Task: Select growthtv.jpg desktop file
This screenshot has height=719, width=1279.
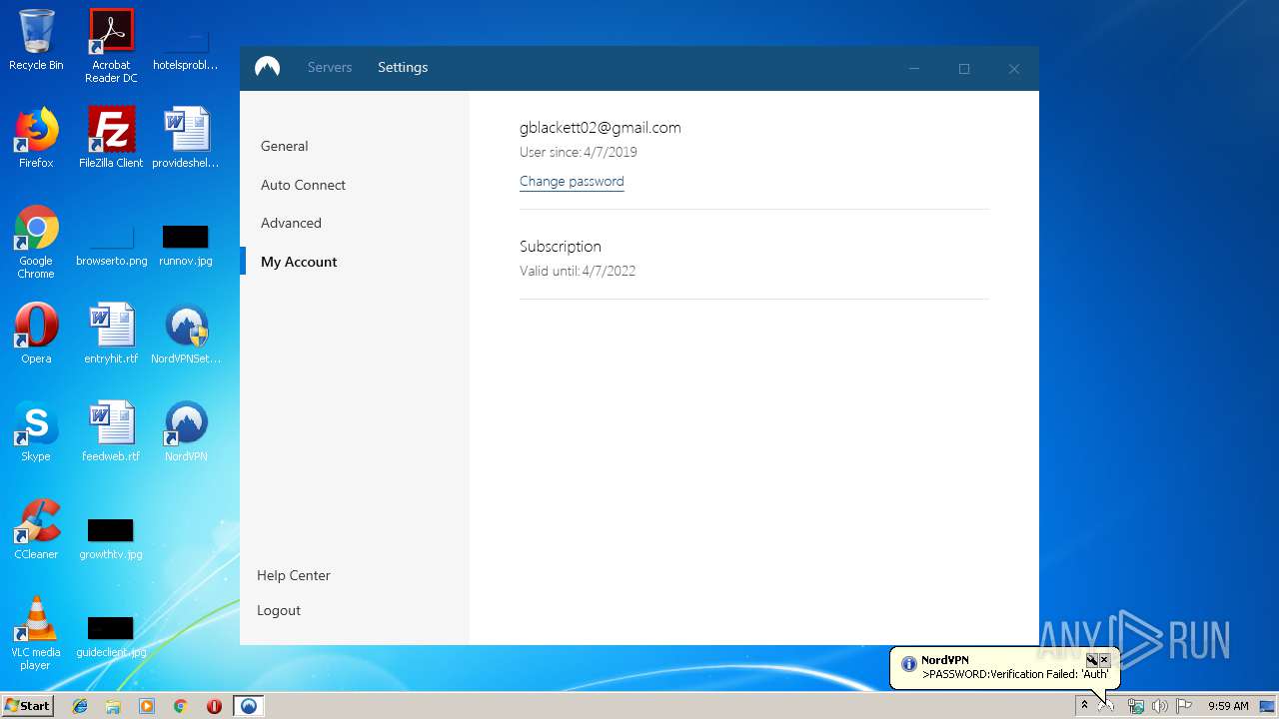Action: click(111, 539)
